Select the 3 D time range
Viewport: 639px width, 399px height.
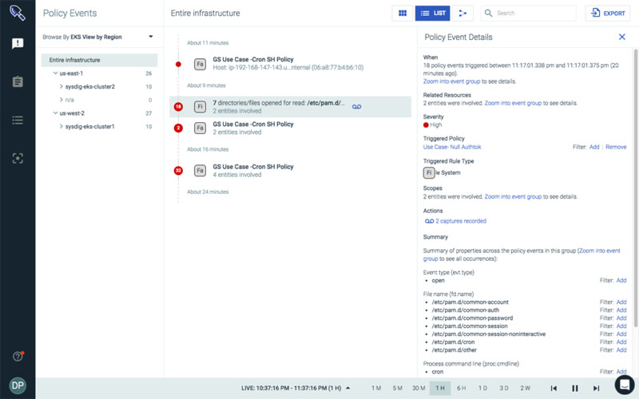click(x=504, y=388)
